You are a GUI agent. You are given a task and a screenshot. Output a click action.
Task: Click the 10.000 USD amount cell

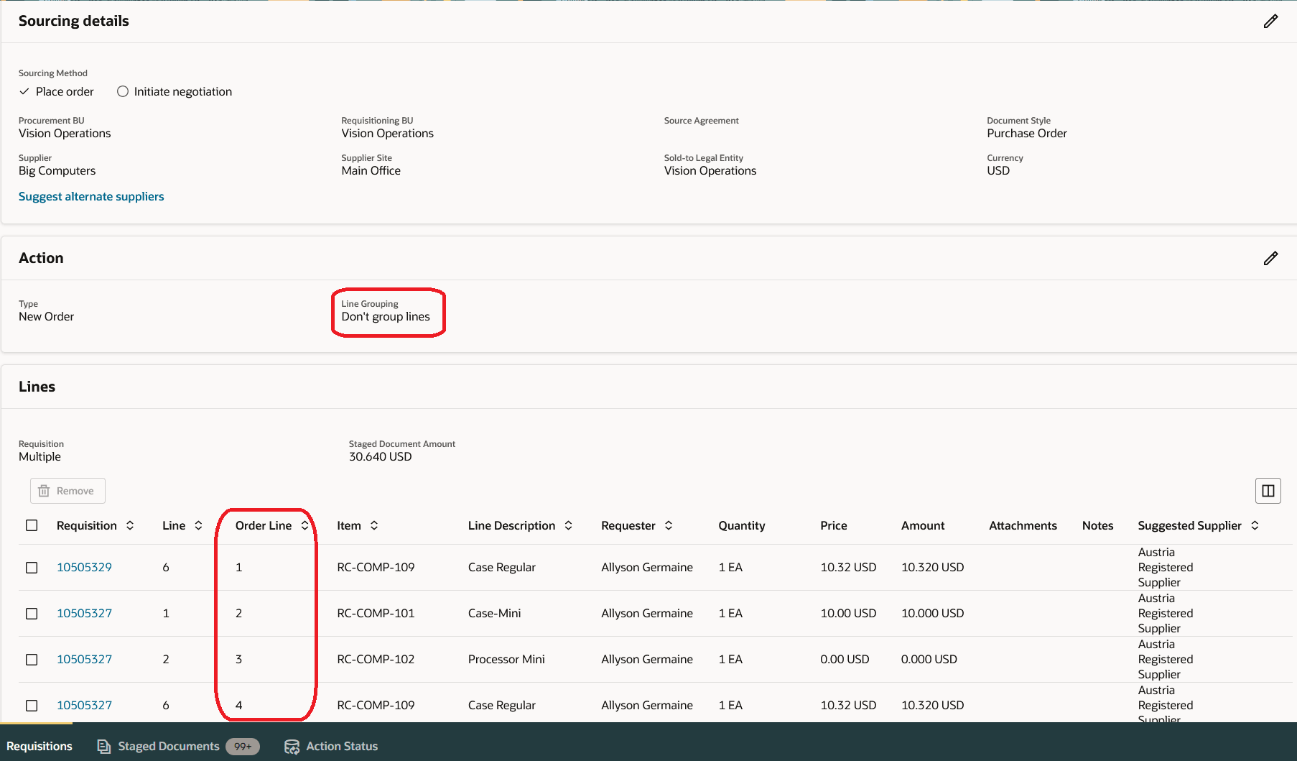(x=932, y=613)
